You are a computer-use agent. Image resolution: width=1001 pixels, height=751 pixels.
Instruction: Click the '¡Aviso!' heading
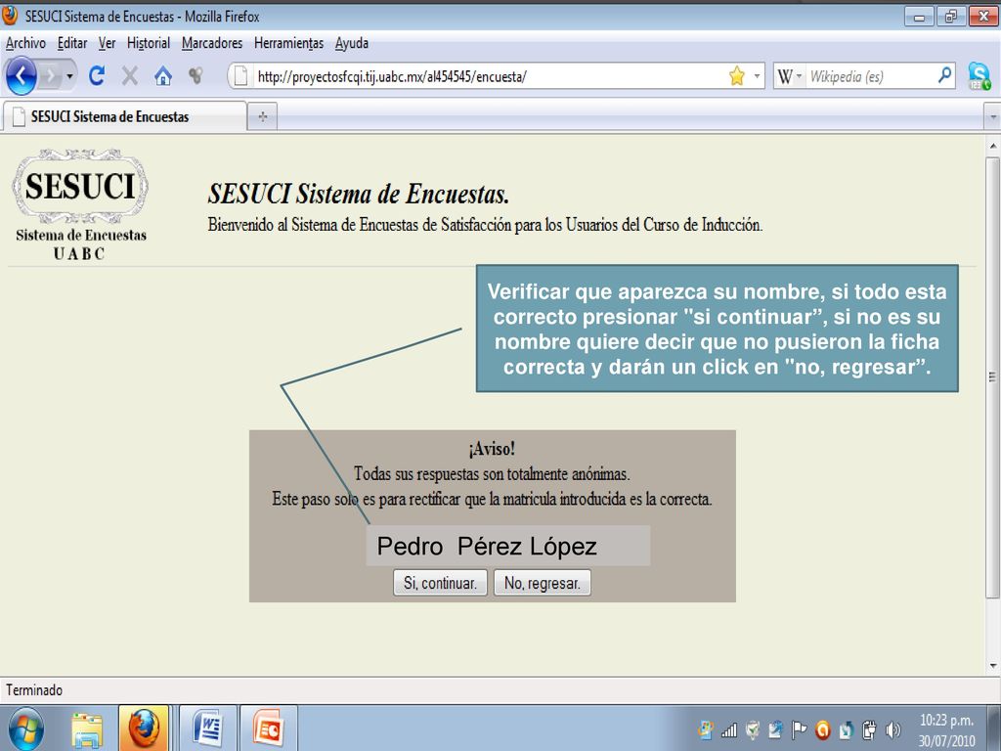click(x=492, y=449)
